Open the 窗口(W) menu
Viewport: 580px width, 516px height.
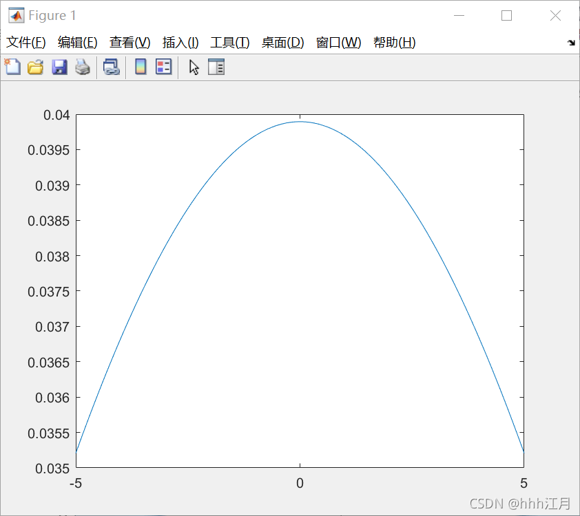[338, 42]
